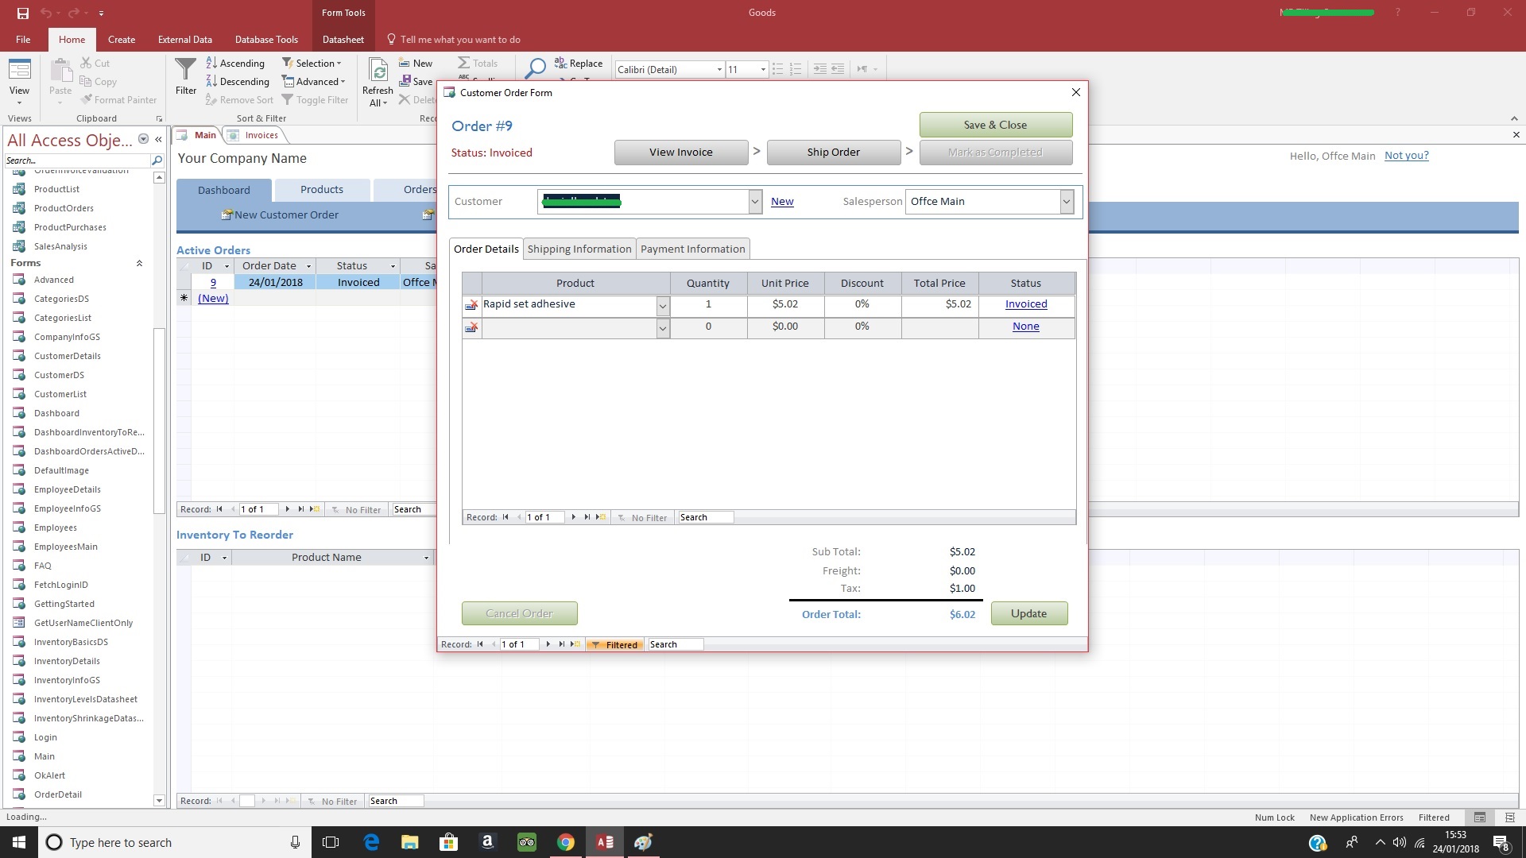Click the Filter funnel icon in ribbon
This screenshot has width=1526, height=858.
(185, 71)
